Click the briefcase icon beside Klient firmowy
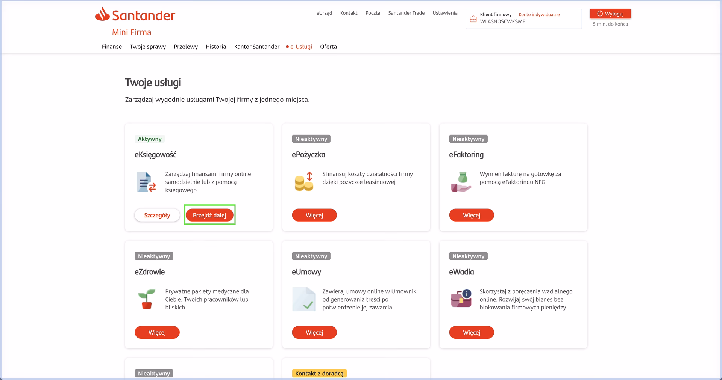 473,19
